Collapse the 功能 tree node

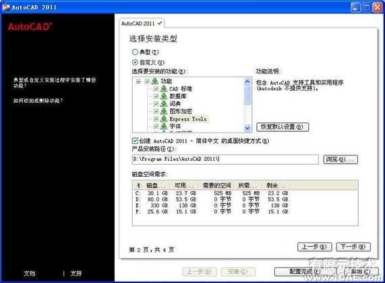pyautogui.click(x=138, y=81)
